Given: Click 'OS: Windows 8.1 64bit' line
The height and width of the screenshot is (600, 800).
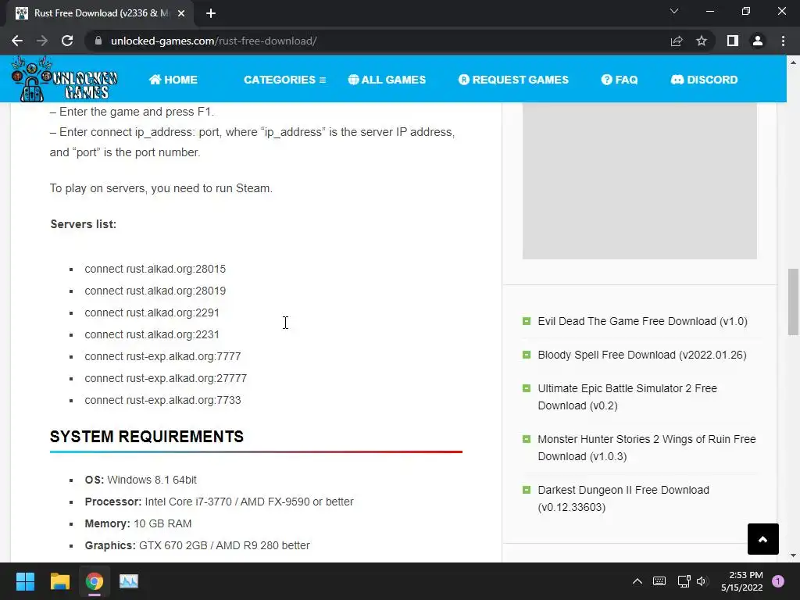Looking at the screenshot, I should [x=141, y=480].
